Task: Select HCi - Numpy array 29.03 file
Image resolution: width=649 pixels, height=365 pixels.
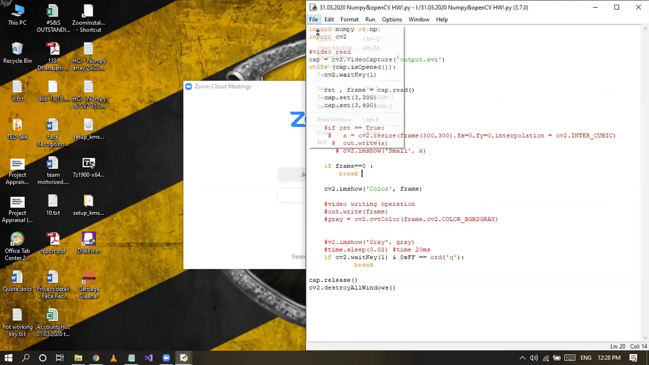Action: (89, 57)
